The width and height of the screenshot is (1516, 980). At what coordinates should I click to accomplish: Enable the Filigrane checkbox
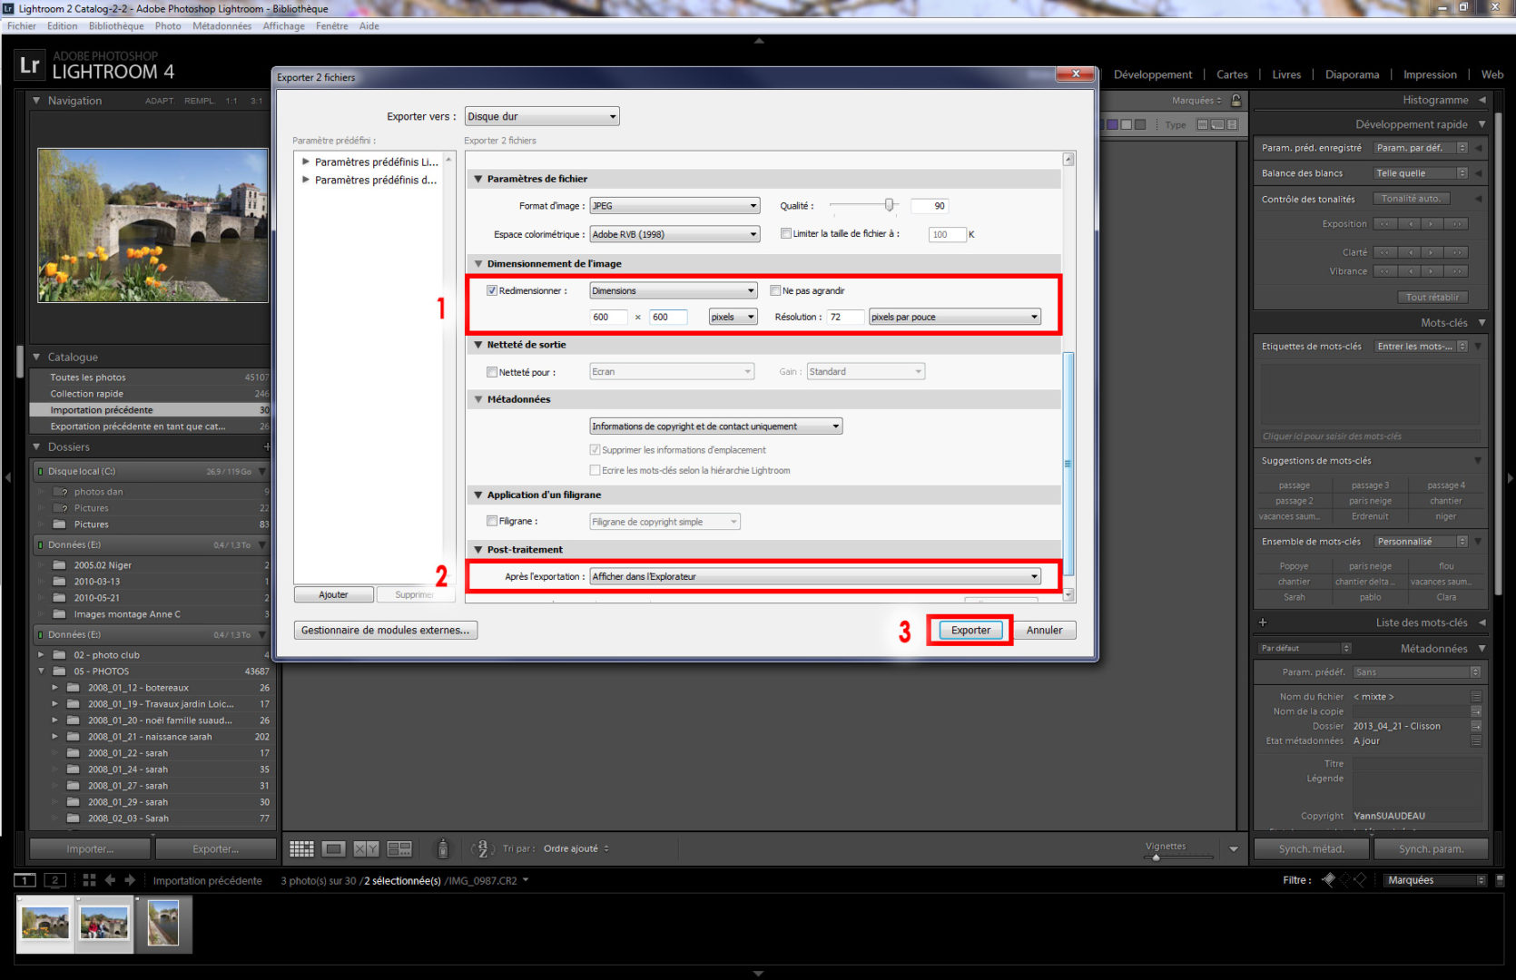pyautogui.click(x=492, y=522)
